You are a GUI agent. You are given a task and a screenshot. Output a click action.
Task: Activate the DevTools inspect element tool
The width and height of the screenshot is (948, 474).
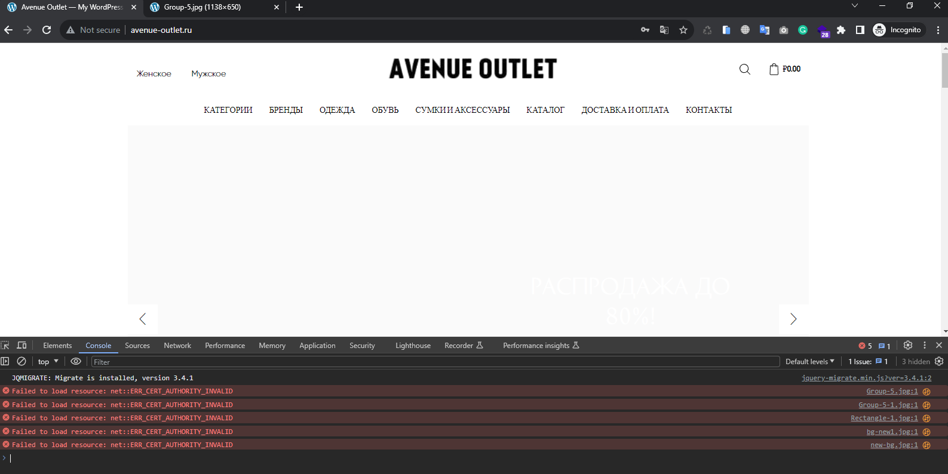click(x=5, y=346)
